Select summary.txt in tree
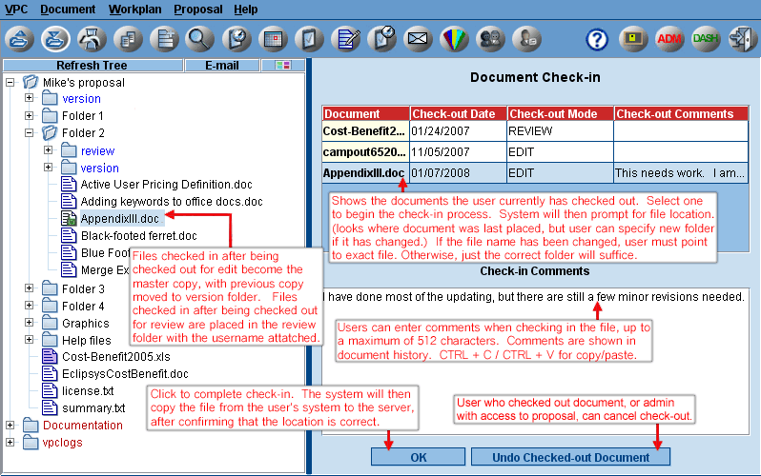This screenshot has height=476, width=761. 93,408
